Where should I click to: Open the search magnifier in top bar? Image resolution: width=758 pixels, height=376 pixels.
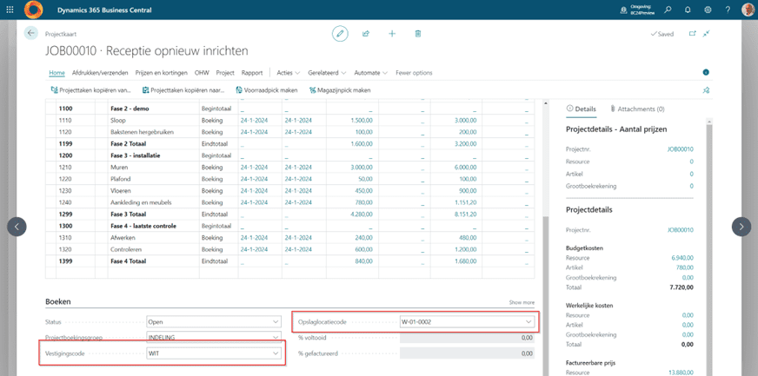click(668, 10)
